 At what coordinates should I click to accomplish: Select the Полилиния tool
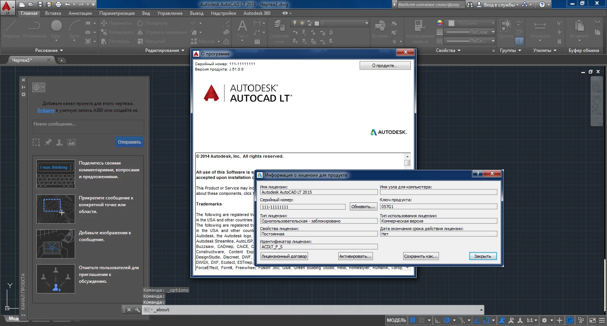(34, 29)
